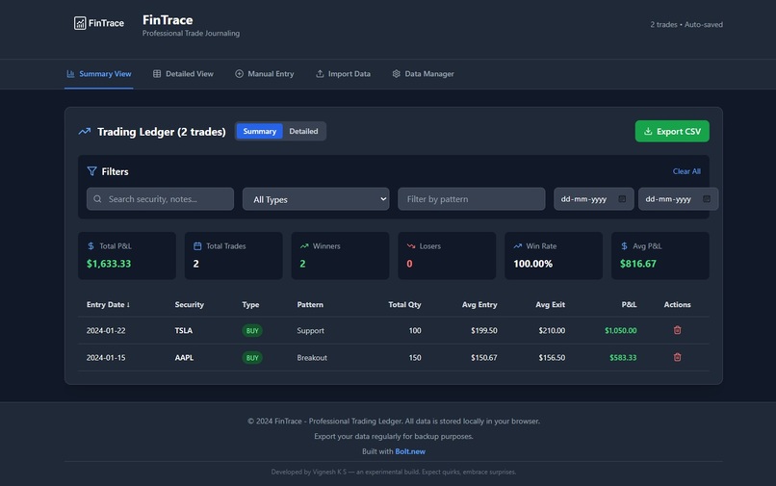This screenshot has height=486, width=776.
Task: Click the Breakout pattern cell
Action: (312, 357)
